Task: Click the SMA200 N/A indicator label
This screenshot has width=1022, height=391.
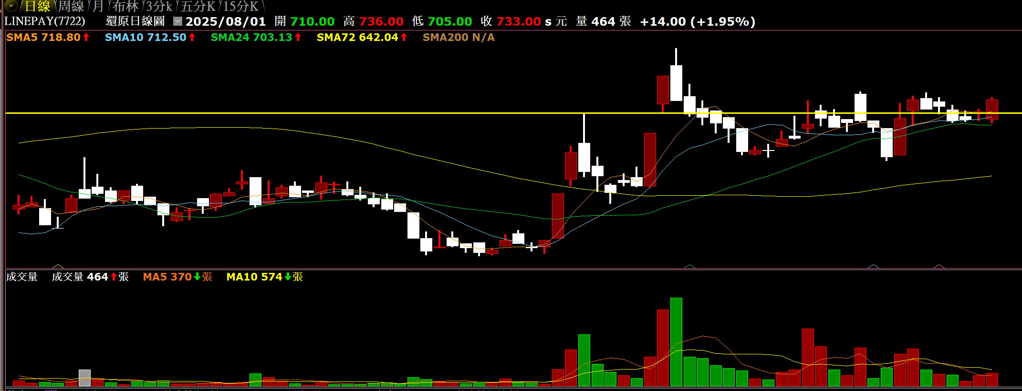Action: click(459, 37)
